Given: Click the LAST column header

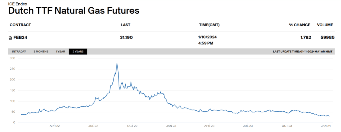Looking at the screenshot, I should [x=126, y=25].
